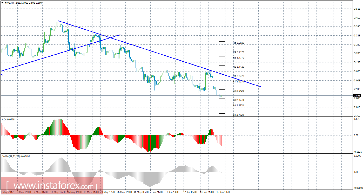Click the R3 3.1770 resistance label
Viewport: 363px width, 195px height.
(x=238, y=58)
